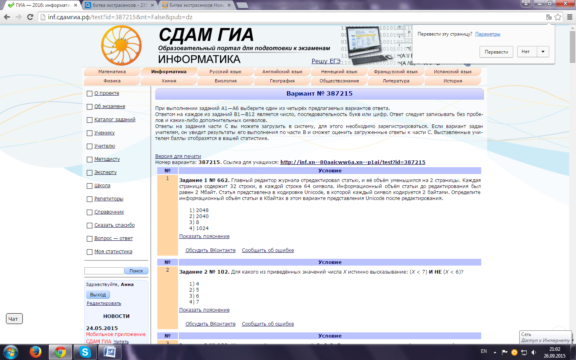This screenshot has width=576, height=360.
Task: Close the 'Битва экстрасенсов Нов' tab
Action: pos(229,5)
